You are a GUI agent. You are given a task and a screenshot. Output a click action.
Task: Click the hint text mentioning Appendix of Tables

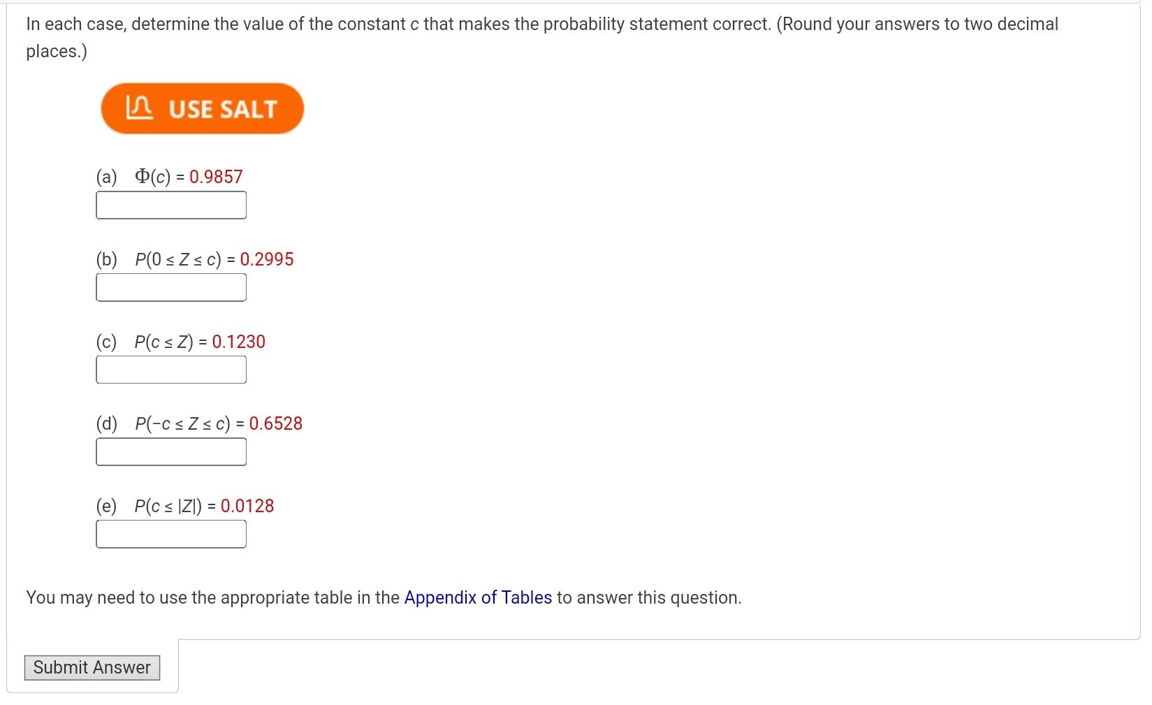(383, 597)
